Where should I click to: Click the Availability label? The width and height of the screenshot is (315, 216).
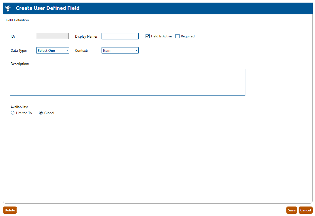[19, 107]
